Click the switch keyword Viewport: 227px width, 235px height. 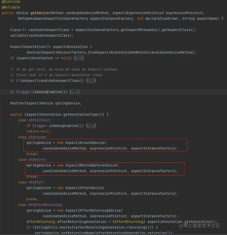click(16, 114)
